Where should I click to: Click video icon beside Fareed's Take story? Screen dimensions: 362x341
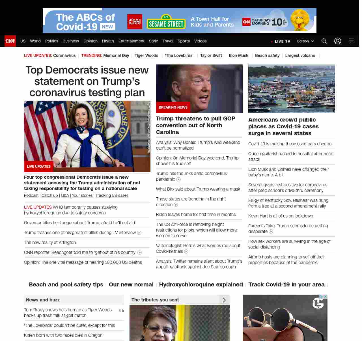coord(271,232)
